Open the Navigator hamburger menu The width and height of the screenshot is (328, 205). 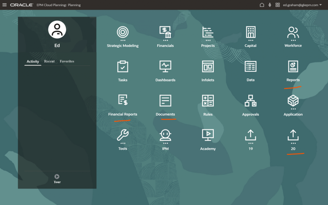4,5
